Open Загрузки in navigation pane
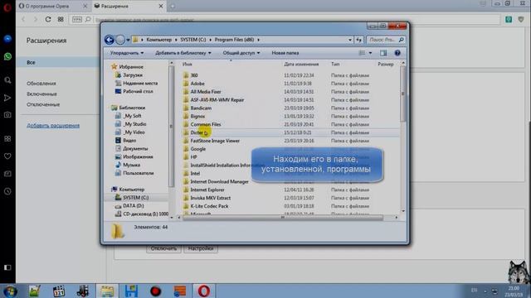Viewport: 531px width, 298px height. [x=133, y=75]
